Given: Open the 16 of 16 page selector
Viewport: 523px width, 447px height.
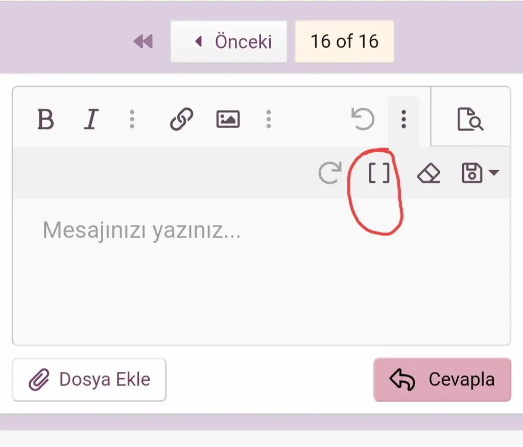Looking at the screenshot, I should point(344,41).
